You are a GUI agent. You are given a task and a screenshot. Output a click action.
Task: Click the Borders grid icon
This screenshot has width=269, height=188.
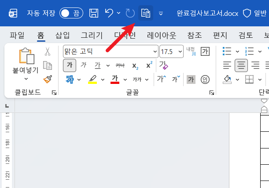point(249,80)
